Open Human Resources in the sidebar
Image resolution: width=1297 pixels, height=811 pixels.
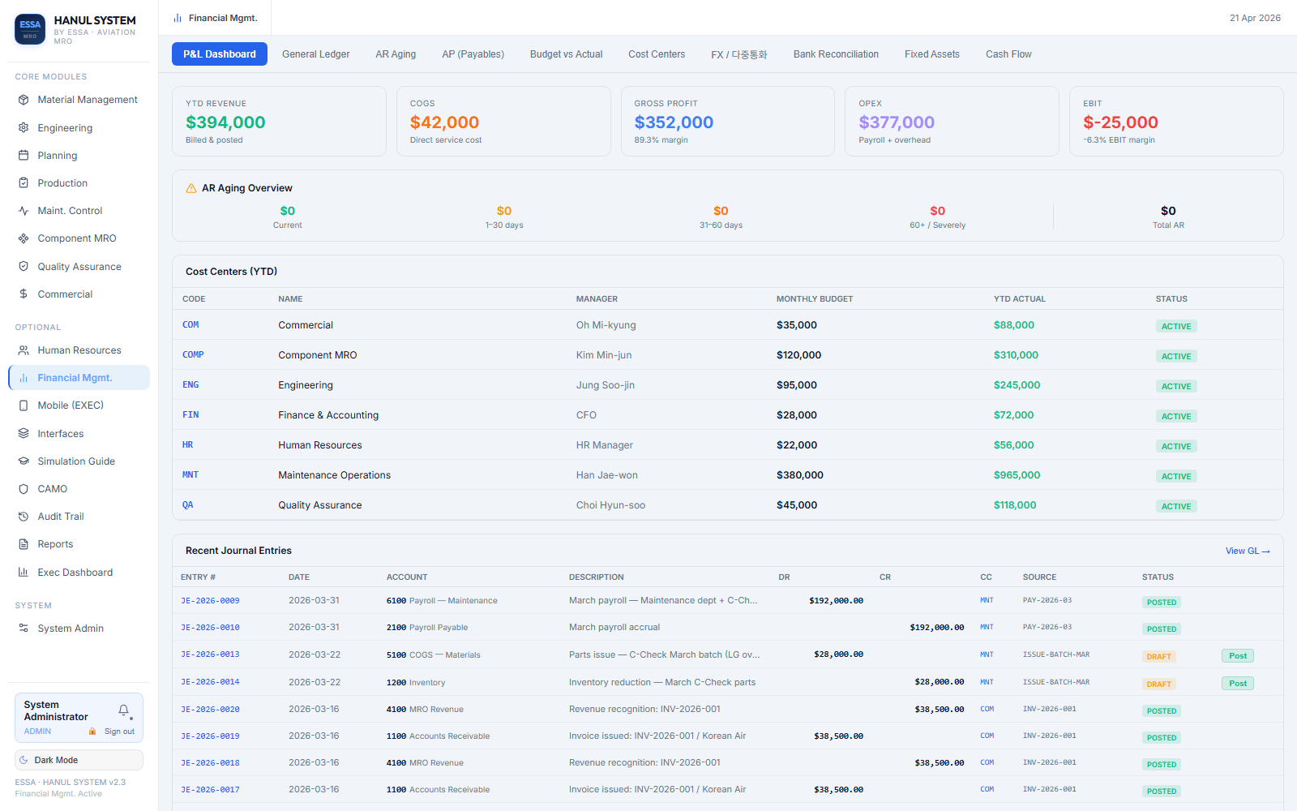click(x=79, y=350)
